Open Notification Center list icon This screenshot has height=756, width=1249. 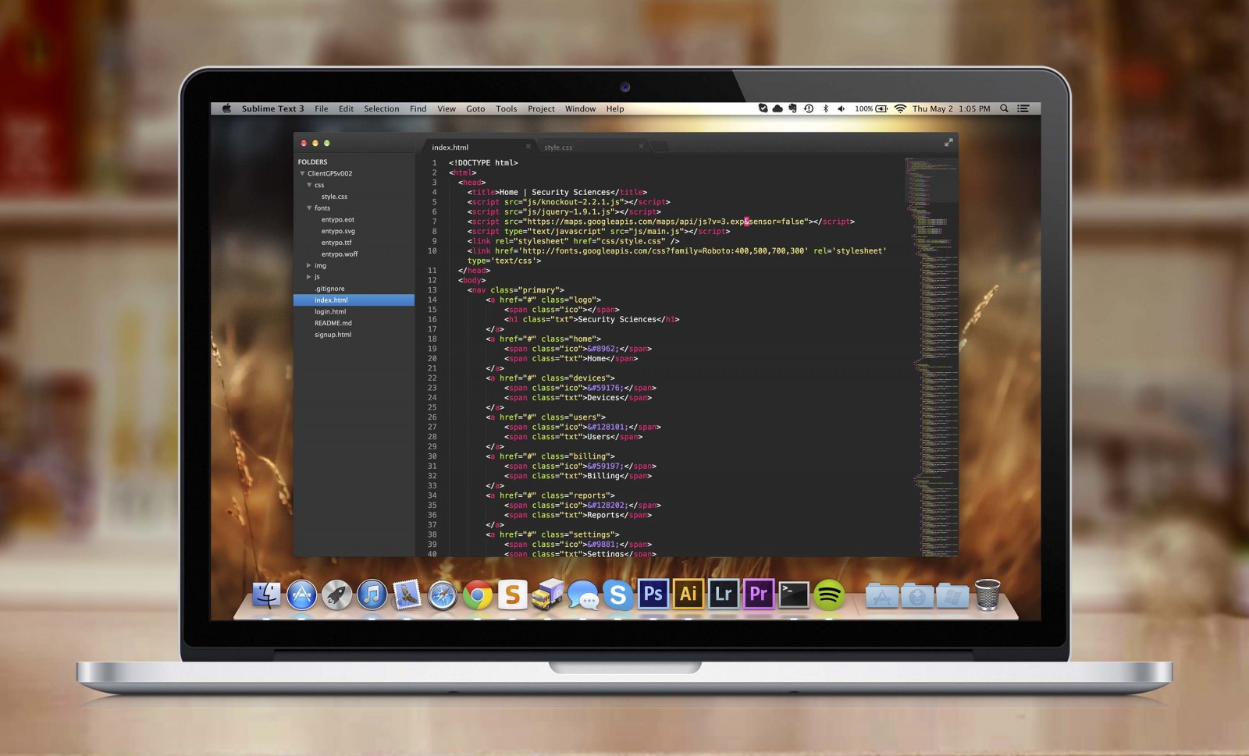[1023, 108]
